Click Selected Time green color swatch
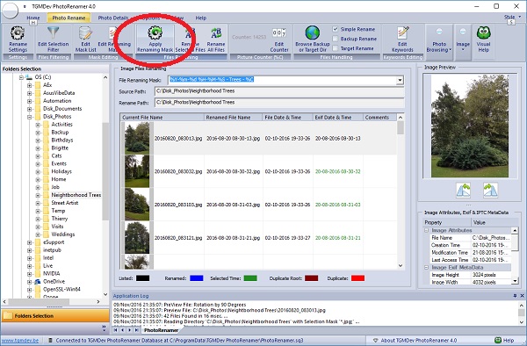This screenshot has width=527, height=346. (x=250, y=278)
